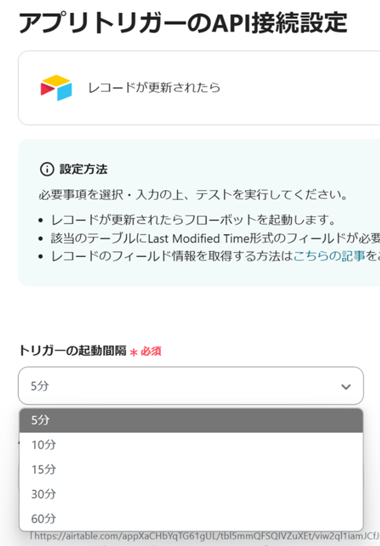Click the 設定方法 heading text
Screen dimensions: 380x546
click(x=83, y=169)
